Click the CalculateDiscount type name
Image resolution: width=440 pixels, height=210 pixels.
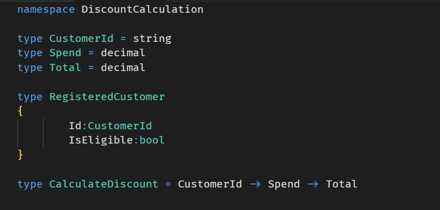coord(104,184)
